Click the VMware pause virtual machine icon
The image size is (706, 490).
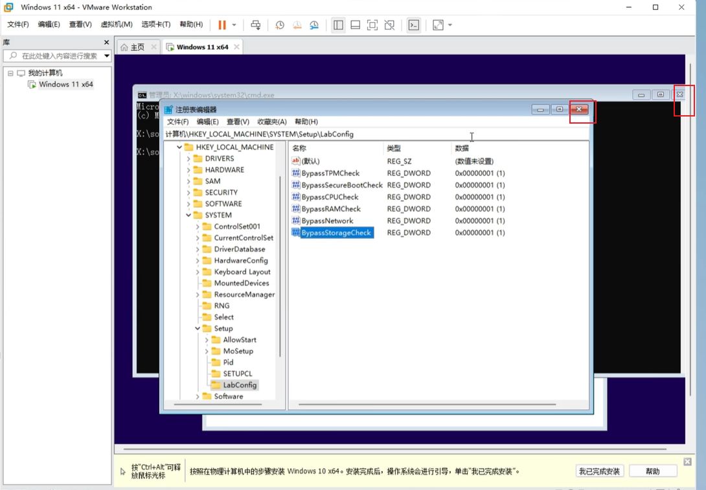coord(222,25)
